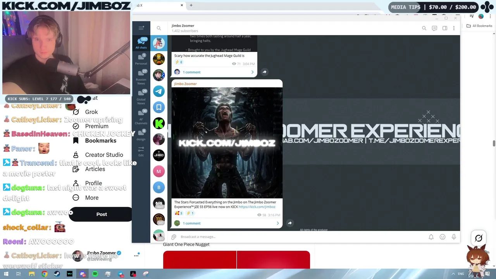496x279 pixels.
Task: Open the pink M avatar chat
Action: pos(158,171)
